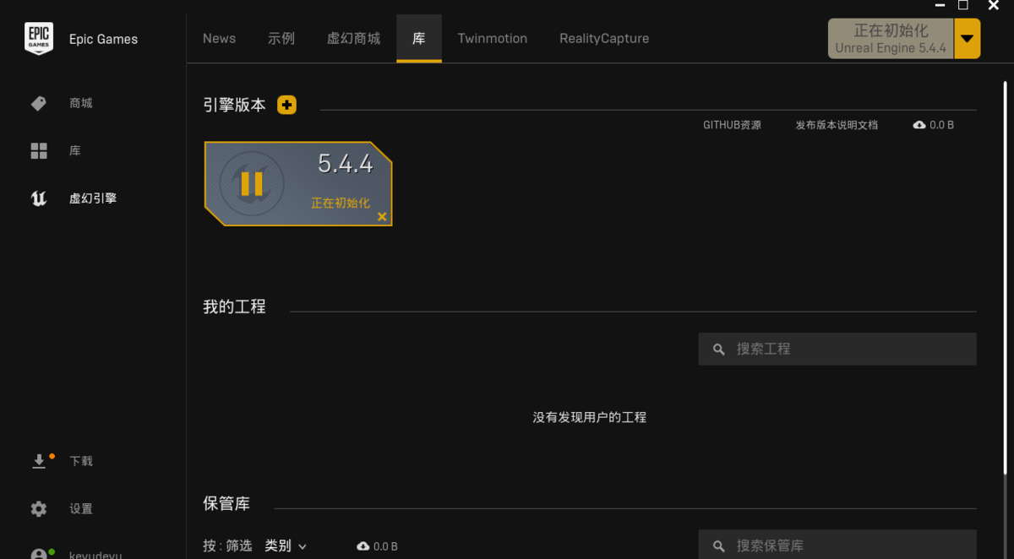Screen dimensions: 1014x559
Task: Maximize the Epic Games launcher window
Action: point(962,6)
